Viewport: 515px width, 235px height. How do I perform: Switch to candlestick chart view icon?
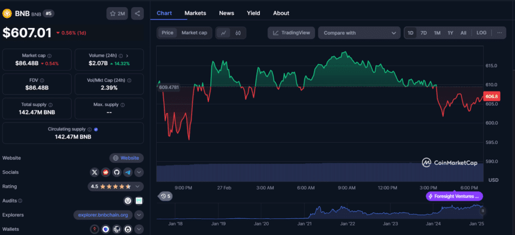click(238, 33)
